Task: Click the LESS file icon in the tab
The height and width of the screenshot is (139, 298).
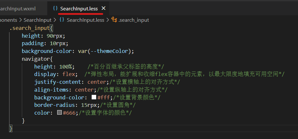Action: point(55,8)
